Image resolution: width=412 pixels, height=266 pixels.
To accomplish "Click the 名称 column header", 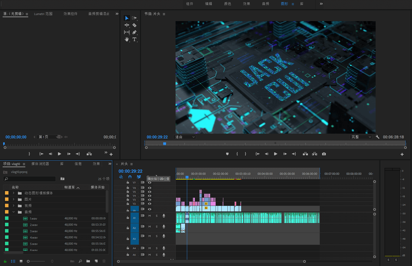I will [15, 187].
